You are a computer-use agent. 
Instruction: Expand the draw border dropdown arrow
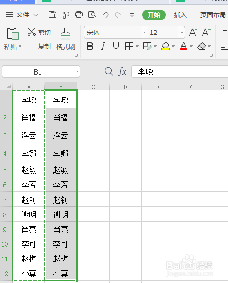coord(155,47)
